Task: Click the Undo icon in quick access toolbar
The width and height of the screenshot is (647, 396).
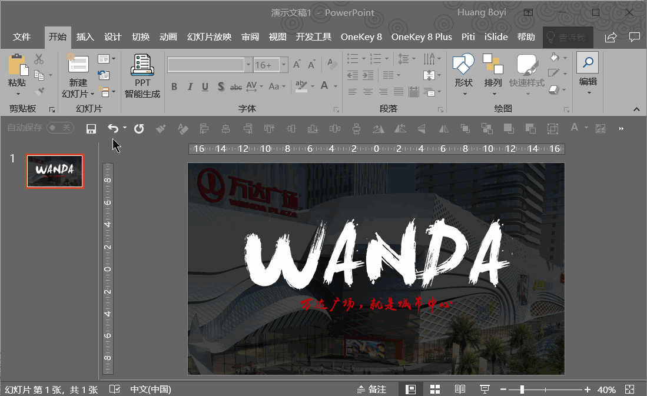Action: click(x=112, y=128)
